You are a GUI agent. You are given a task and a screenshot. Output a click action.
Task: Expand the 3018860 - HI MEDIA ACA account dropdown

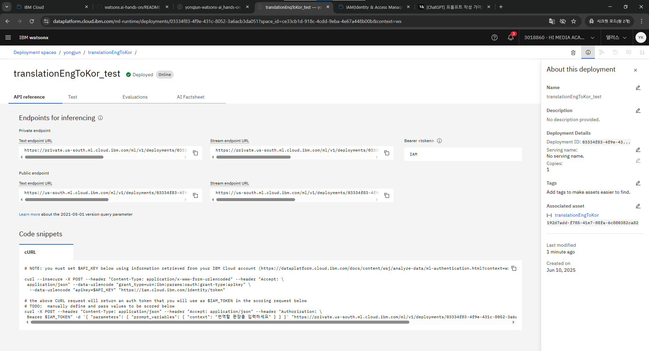click(x=559, y=37)
